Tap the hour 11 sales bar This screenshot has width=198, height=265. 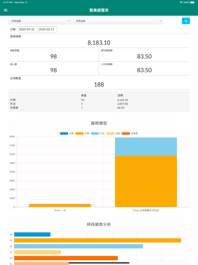click(98, 240)
